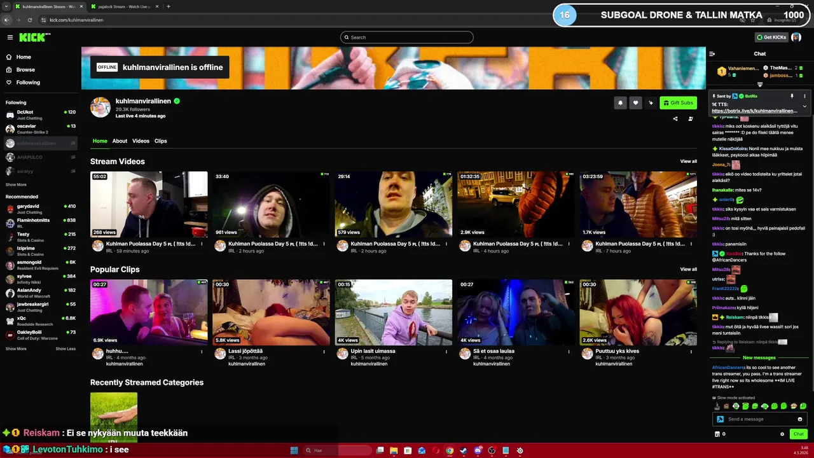Select the Home tab on the channel
Screen dimensions: 814x458
click(x=100, y=141)
